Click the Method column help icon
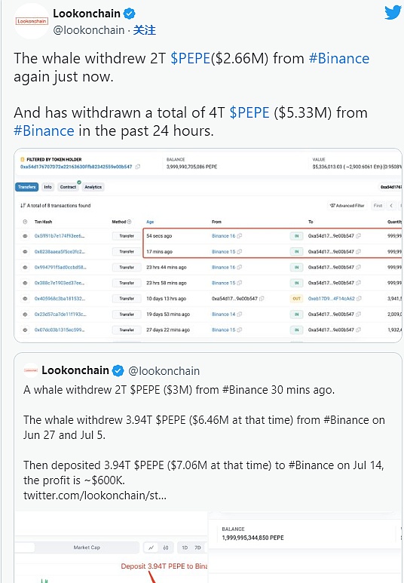The width and height of the screenshot is (404, 583). tap(129, 222)
